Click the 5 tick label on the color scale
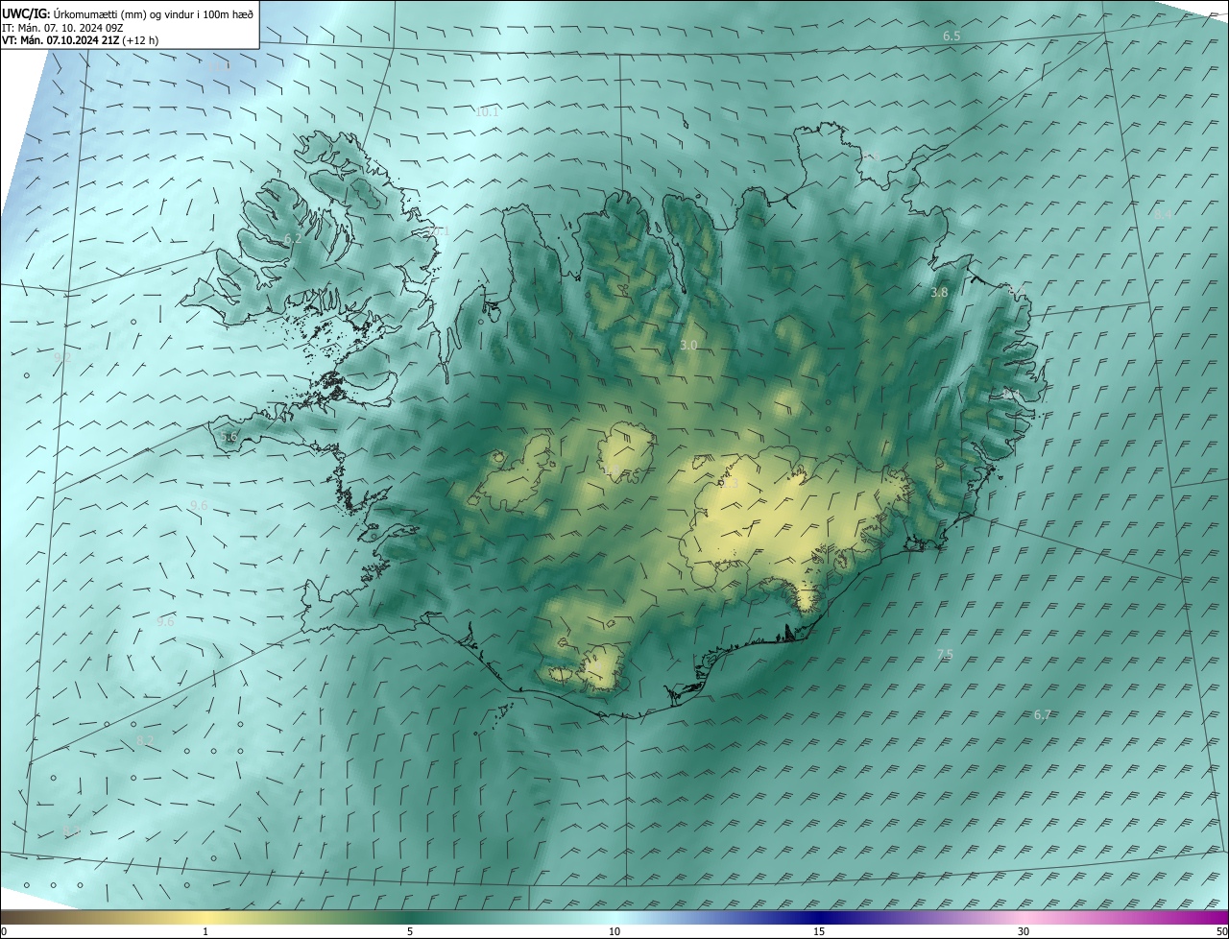This screenshot has height=939, width=1229. pyautogui.click(x=410, y=931)
